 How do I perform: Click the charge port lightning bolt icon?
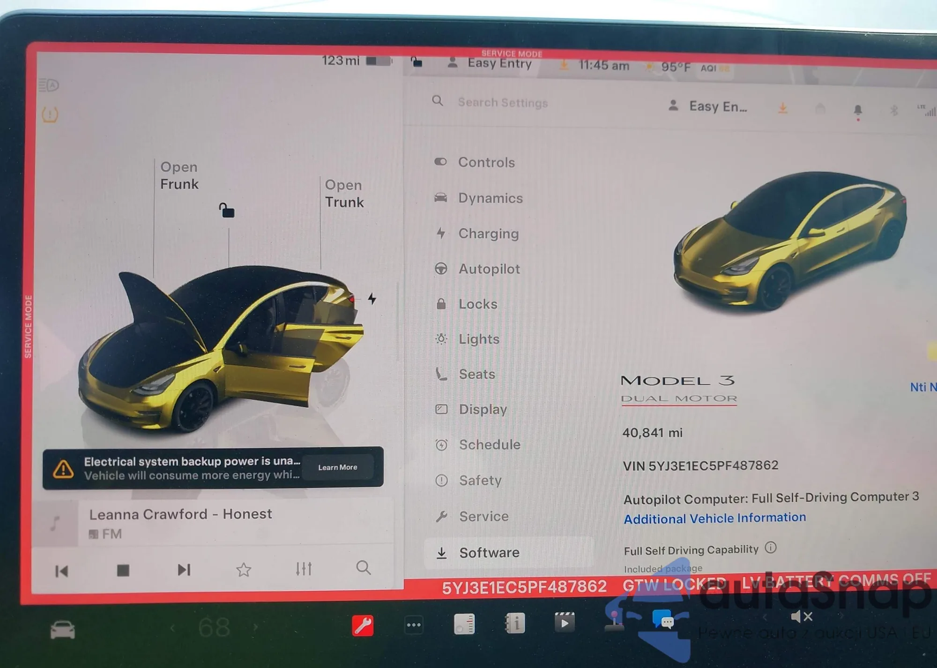[x=372, y=299]
